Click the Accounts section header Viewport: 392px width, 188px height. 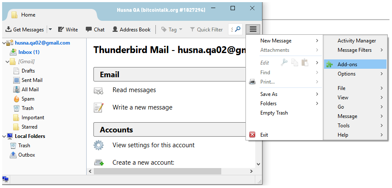pos(170,129)
